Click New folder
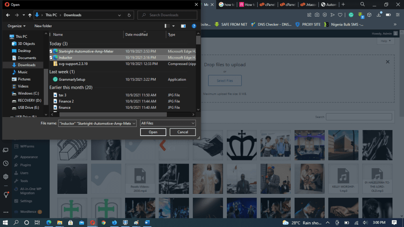 [43, 26]
